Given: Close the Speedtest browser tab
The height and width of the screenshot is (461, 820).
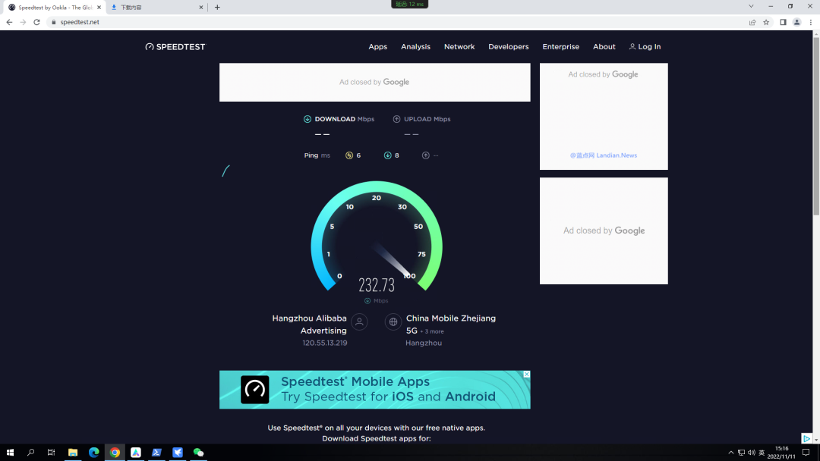Looking at the screenshot, I should (99, 8).
